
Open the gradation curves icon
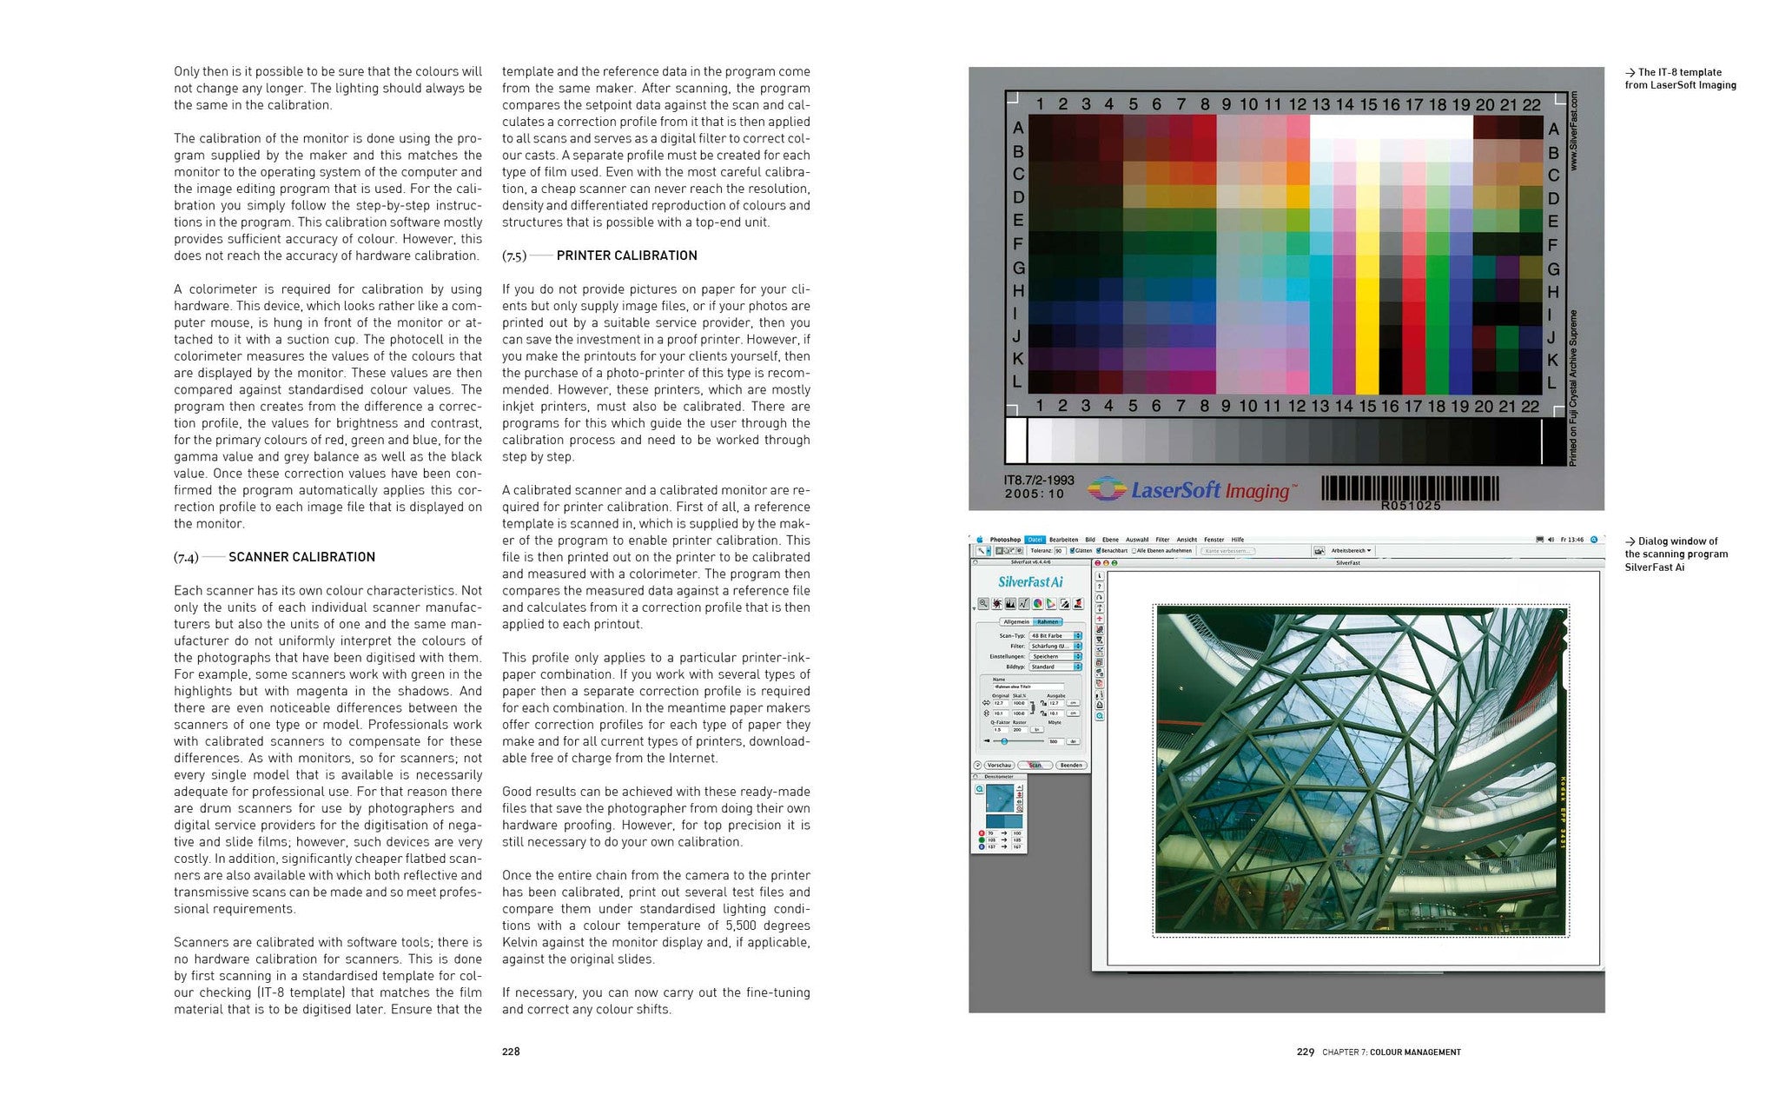click(x=1024, y=603)
